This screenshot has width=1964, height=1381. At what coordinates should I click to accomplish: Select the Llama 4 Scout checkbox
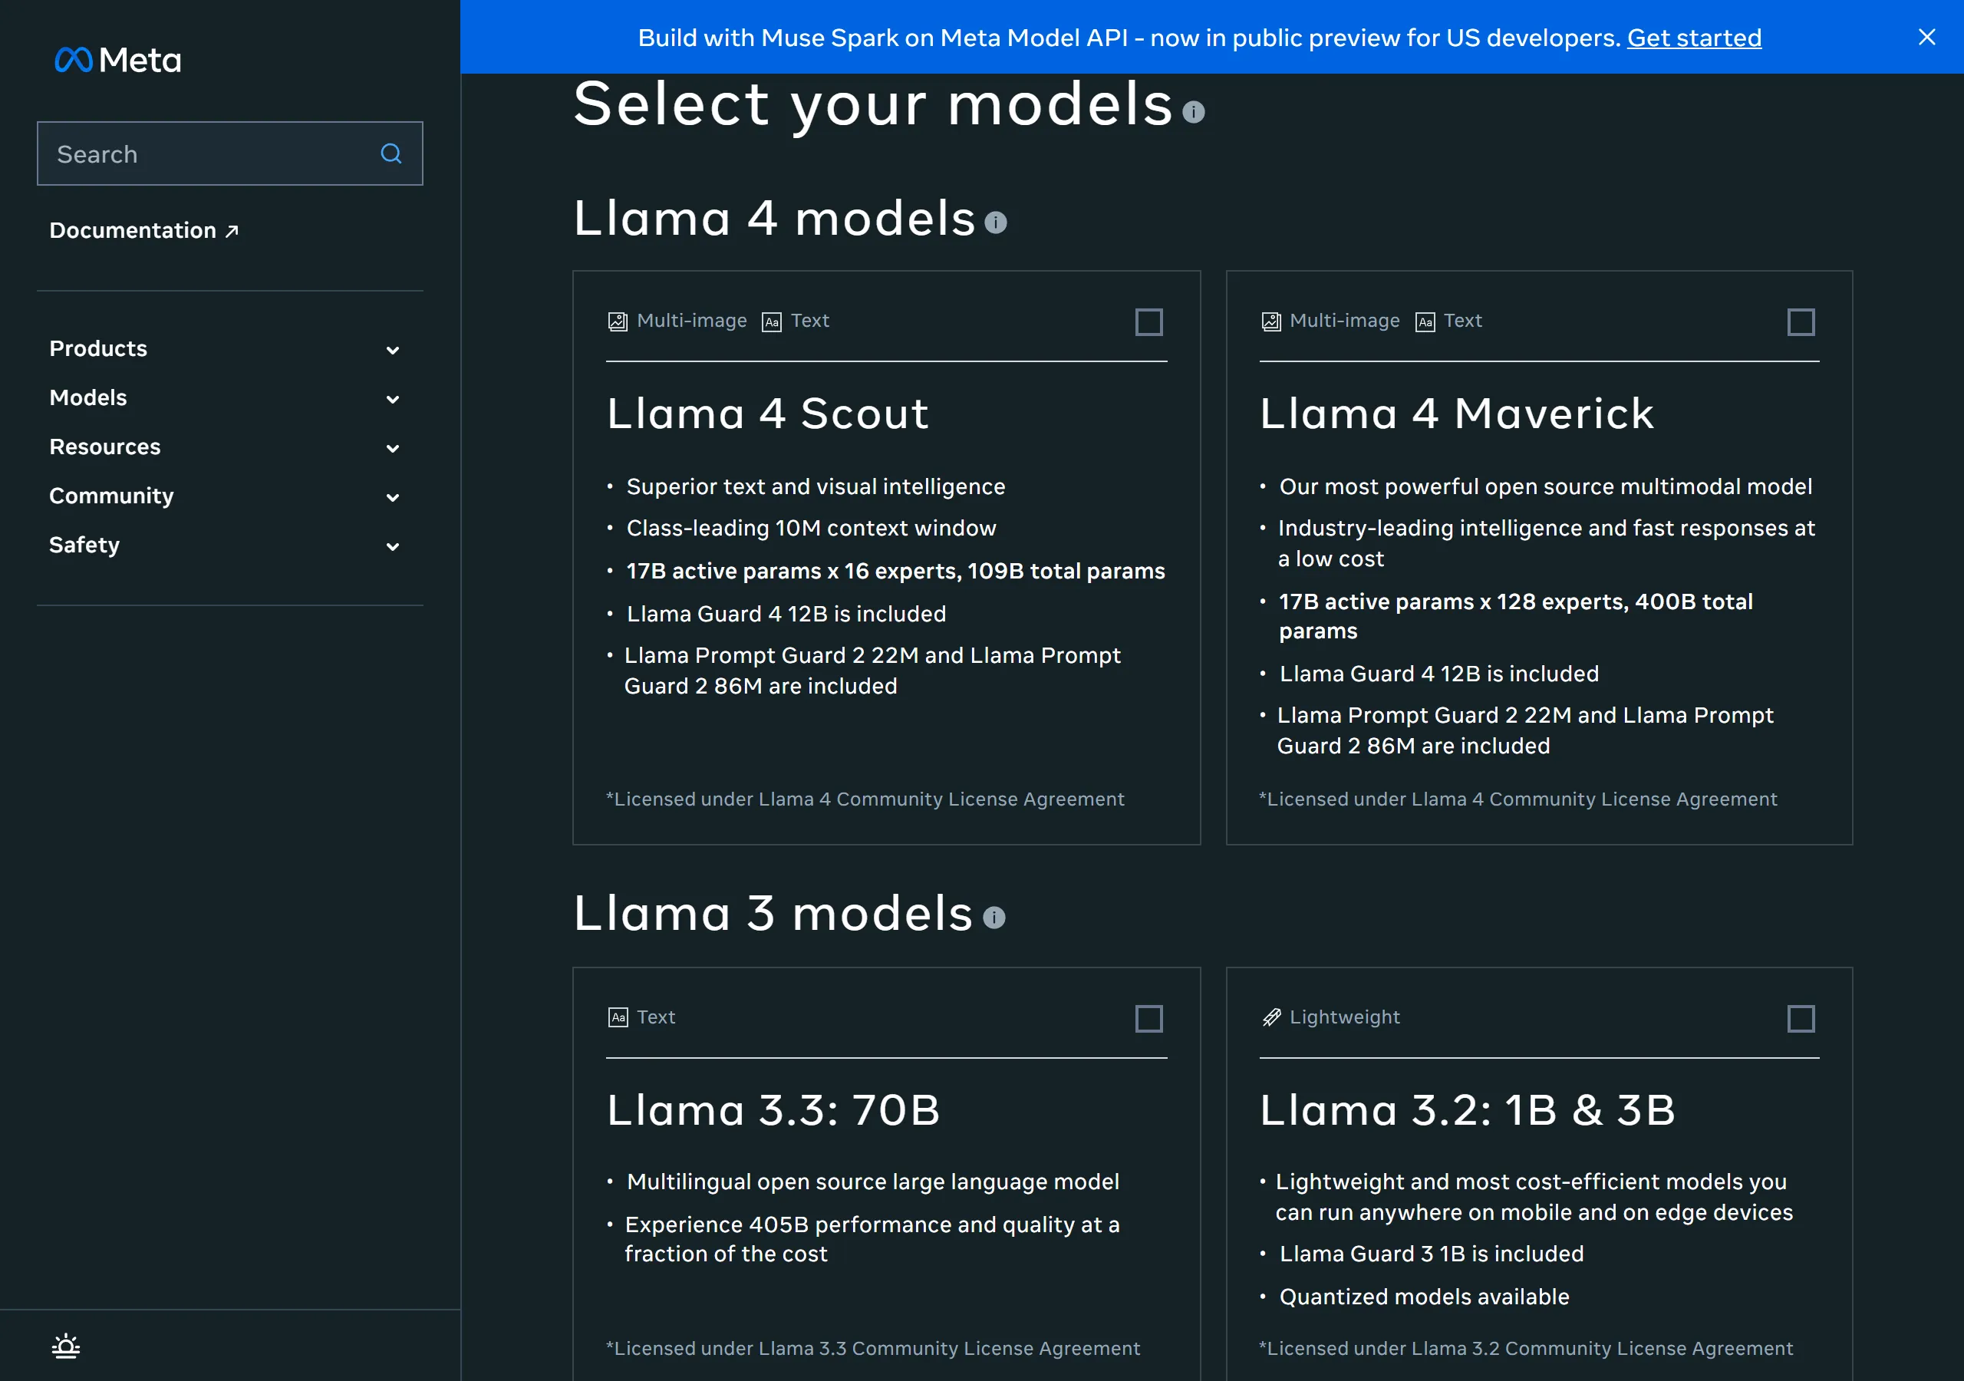coord(1148,321)
